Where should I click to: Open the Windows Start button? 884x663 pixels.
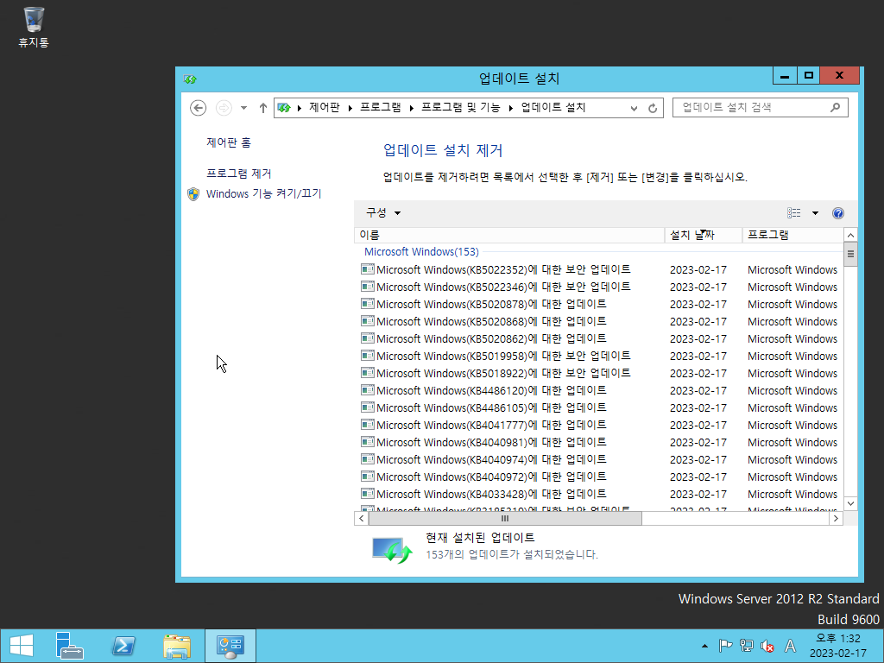[x=22, y=646]
